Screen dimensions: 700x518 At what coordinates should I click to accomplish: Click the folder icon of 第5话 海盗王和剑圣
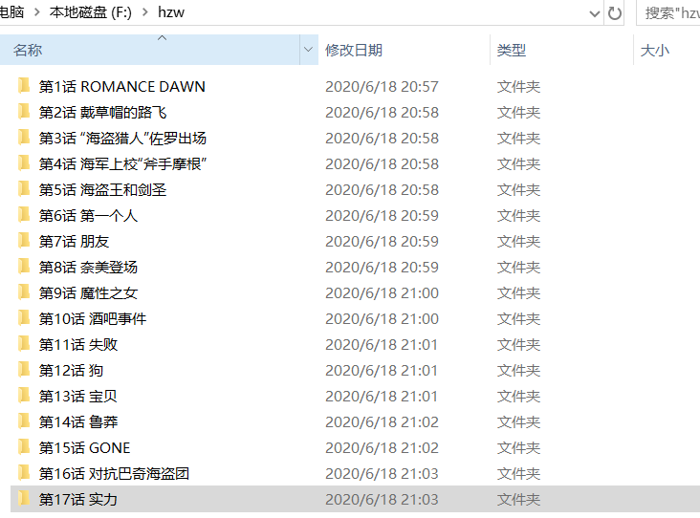(24, 189)
